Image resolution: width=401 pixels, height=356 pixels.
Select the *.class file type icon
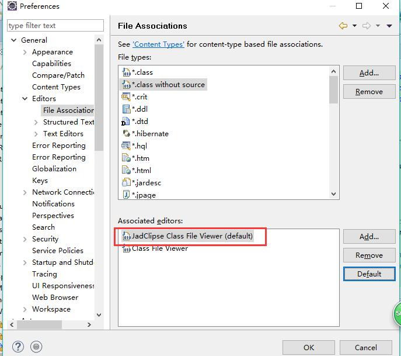126,72
